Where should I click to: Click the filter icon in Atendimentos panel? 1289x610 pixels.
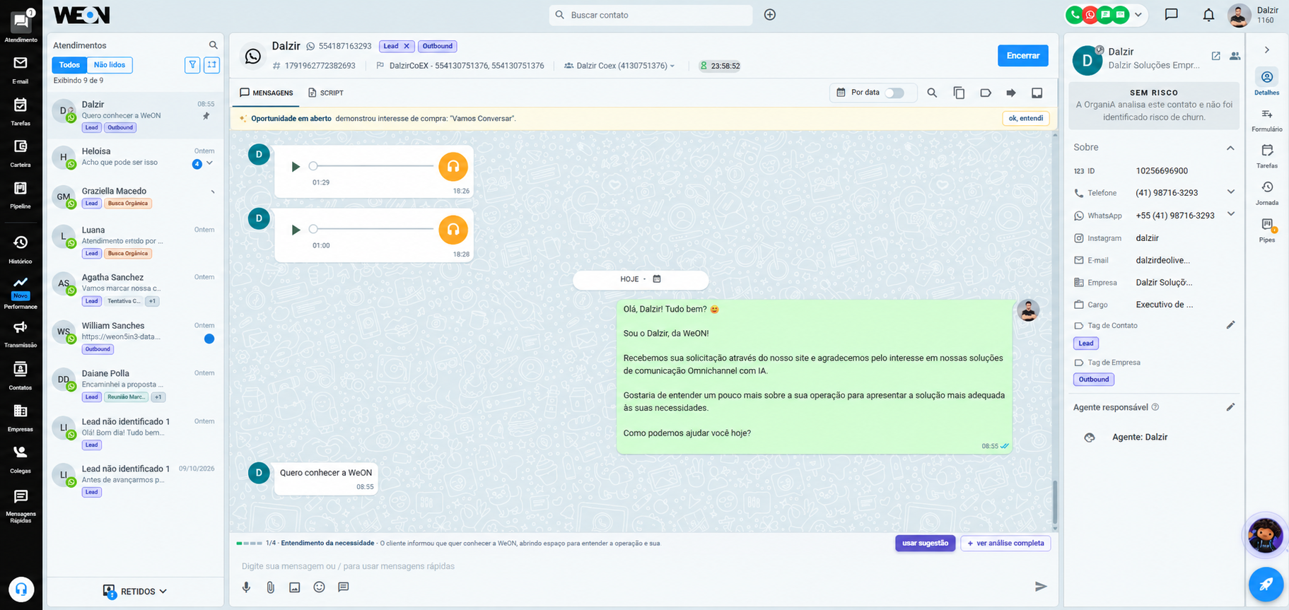pyautogui.click(x=192, y=65)
